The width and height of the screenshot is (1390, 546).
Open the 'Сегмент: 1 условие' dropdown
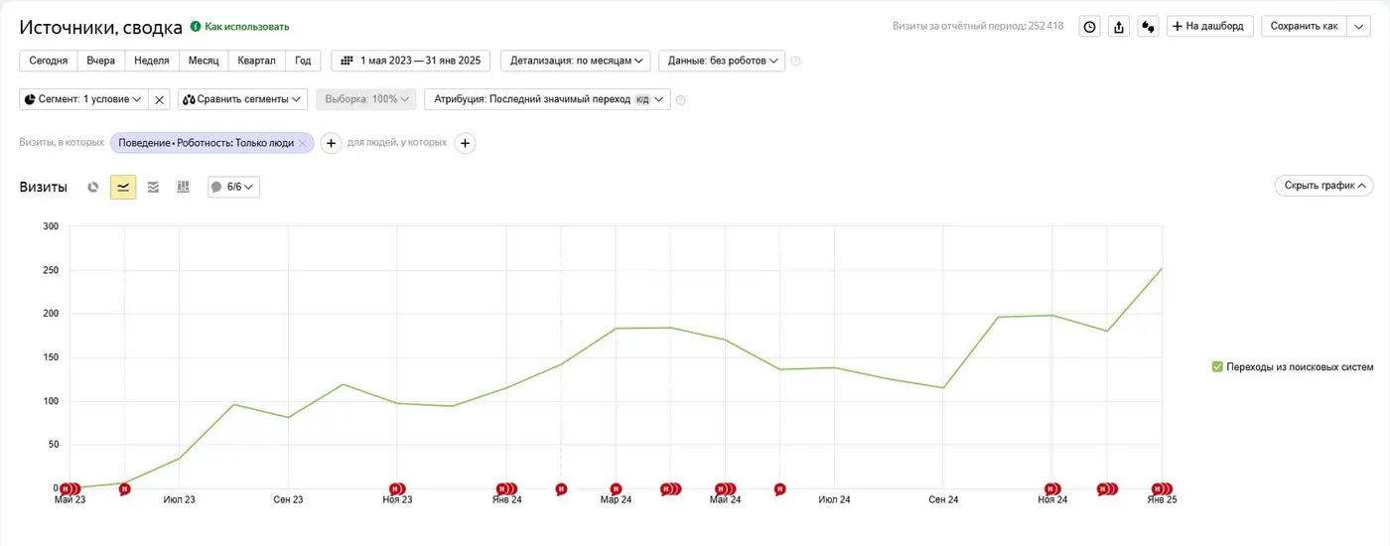(x=83, y=99)
